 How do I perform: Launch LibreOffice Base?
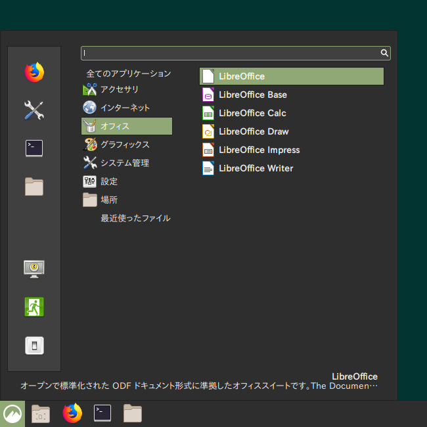[x=292, y=95]
